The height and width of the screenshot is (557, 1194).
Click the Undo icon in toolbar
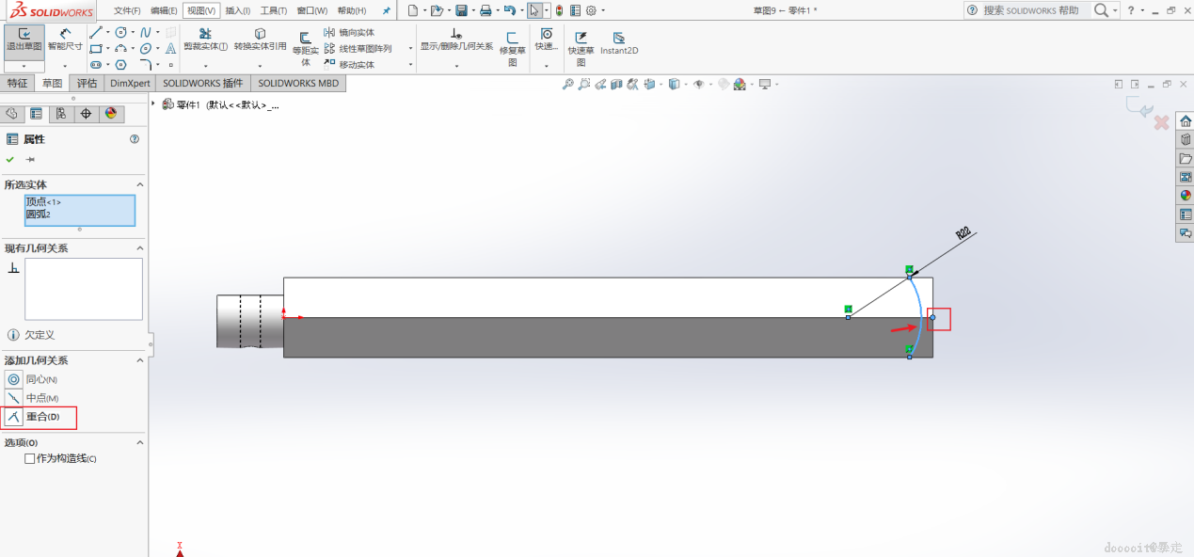click(509, 10)
